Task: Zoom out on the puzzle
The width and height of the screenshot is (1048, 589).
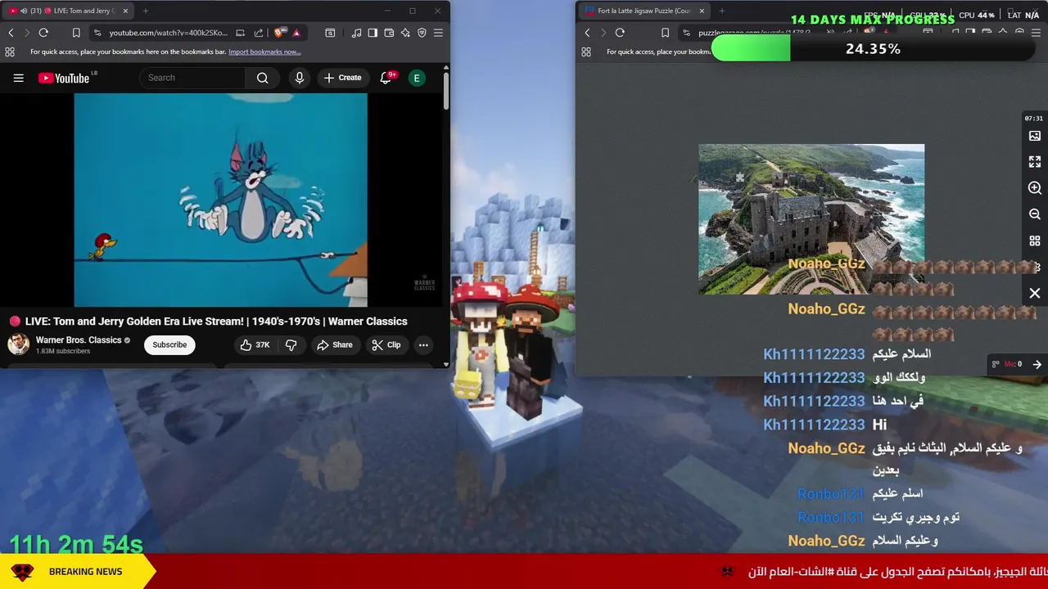Action: point(1035,214)
